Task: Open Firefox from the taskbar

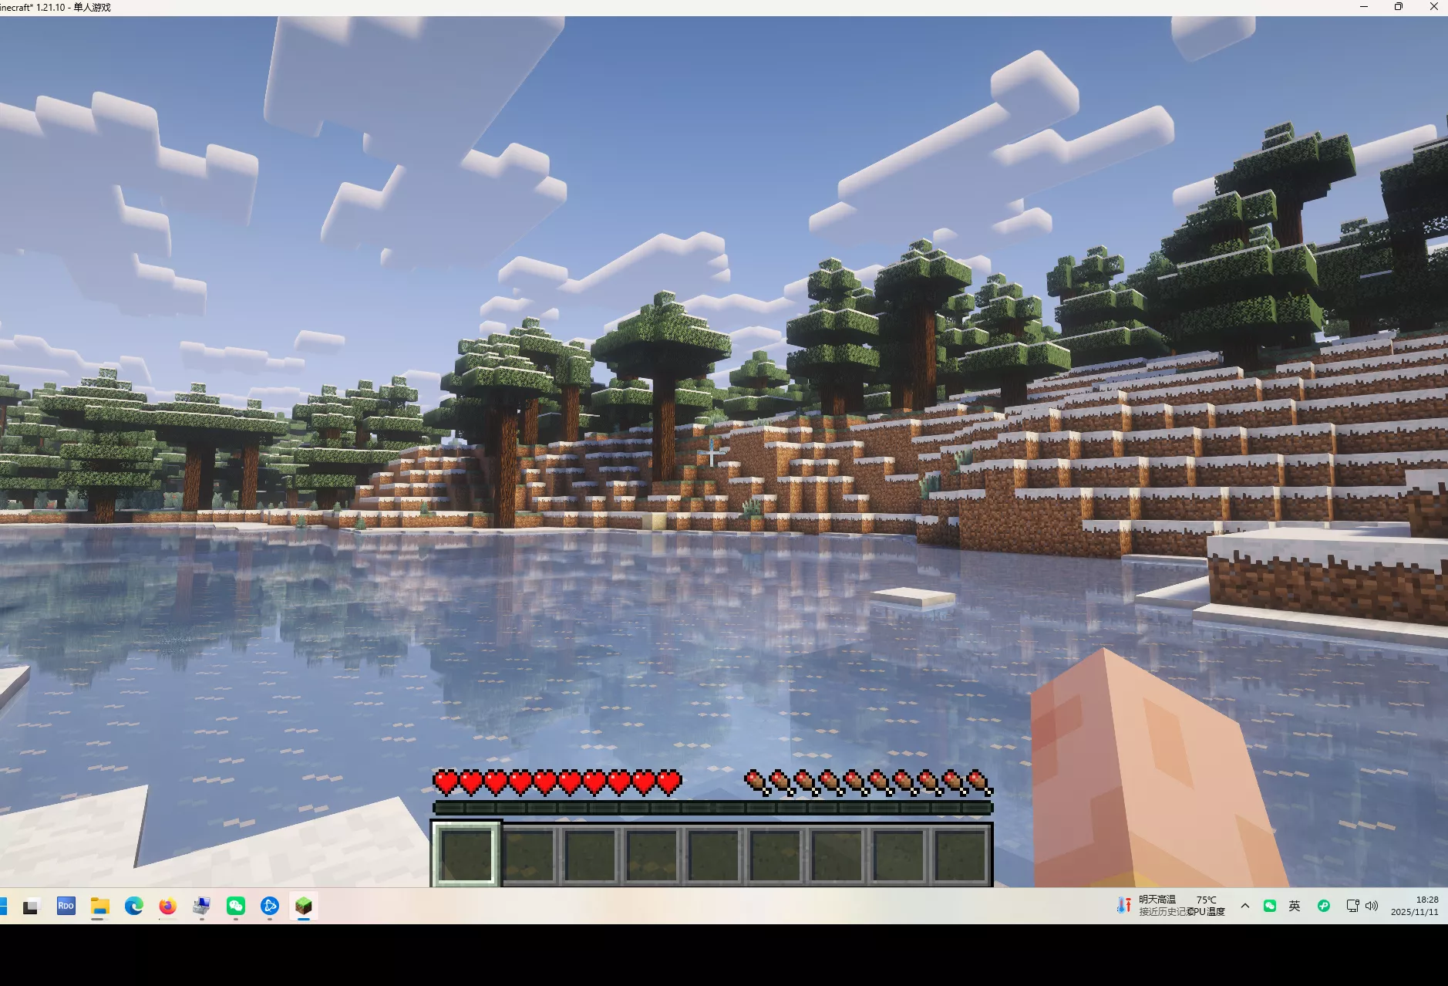Action: [x=167, y=906]
